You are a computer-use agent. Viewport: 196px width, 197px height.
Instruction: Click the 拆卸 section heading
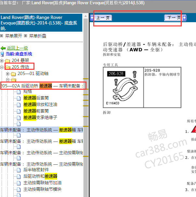pos(107,113)
